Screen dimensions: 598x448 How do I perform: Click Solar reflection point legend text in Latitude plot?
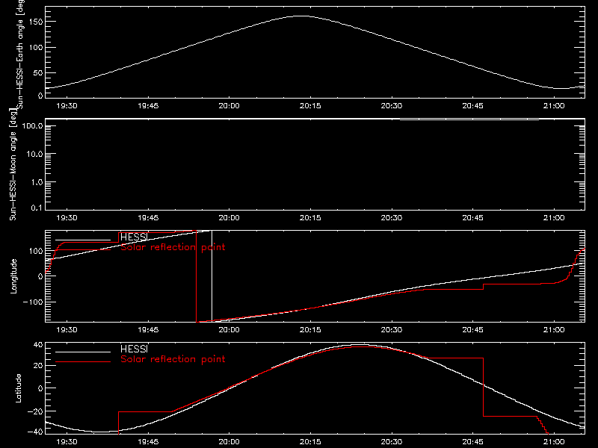(x=173, y=359)
